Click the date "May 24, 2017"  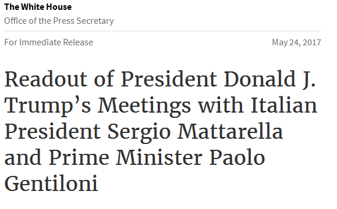[296, 42]
